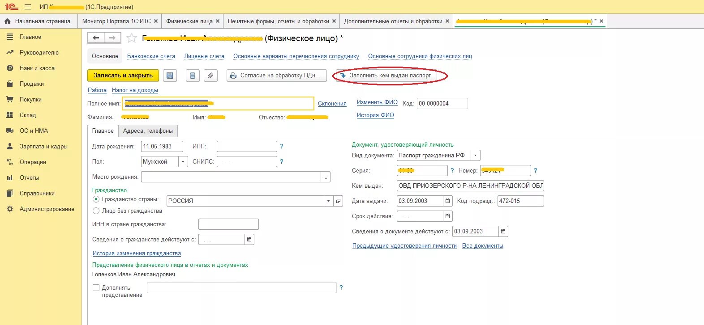
Task: Open the Лицевые счета link
Action: [x=204, y=56]
